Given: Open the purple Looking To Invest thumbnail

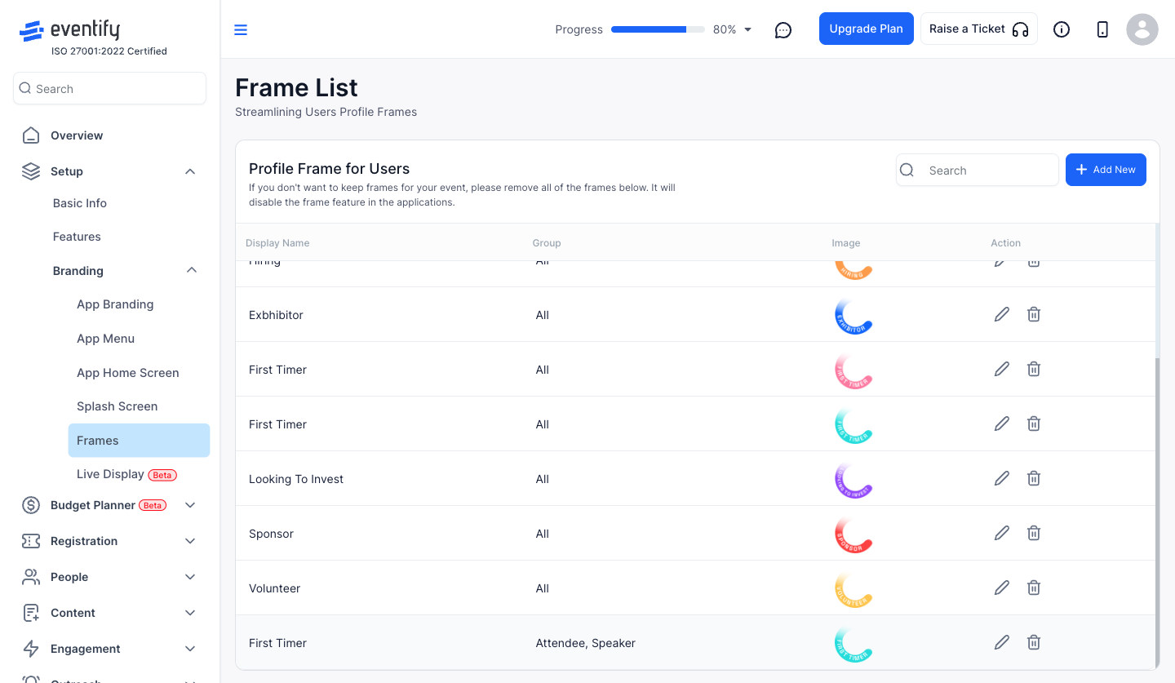Looking at the screenshot, I should coord(854,479).
